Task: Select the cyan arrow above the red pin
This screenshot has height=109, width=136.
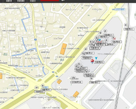Action: pos(96,58)
